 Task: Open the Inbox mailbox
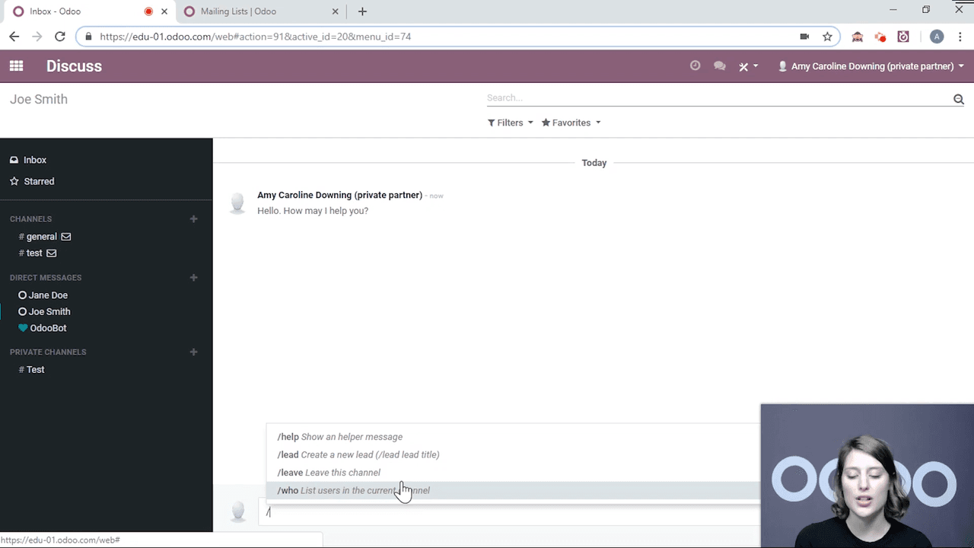(x=34, y=160)
